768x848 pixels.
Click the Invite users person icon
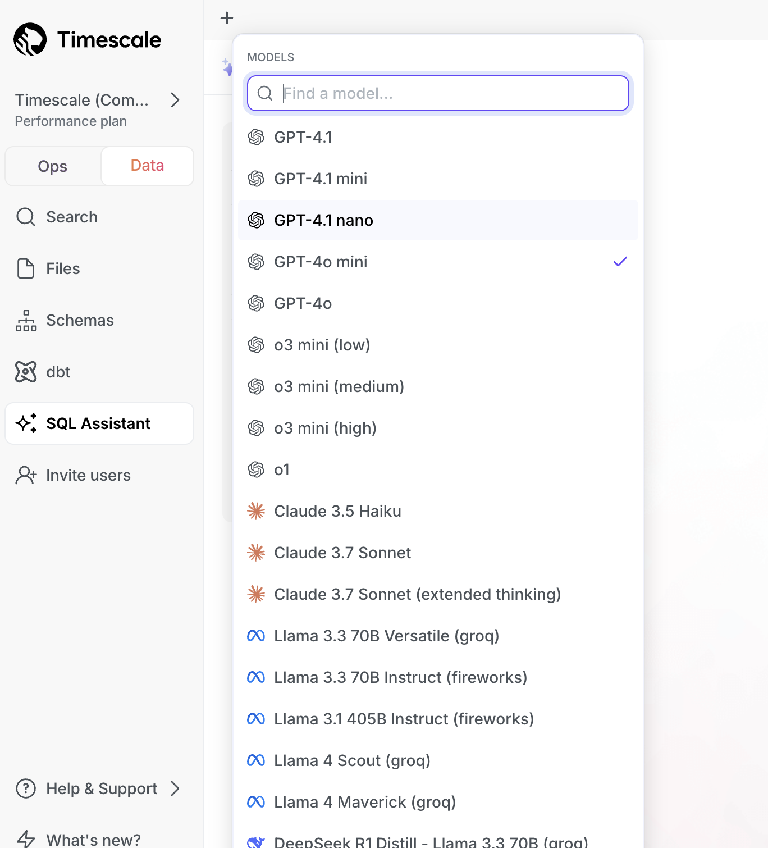point(26,475)
